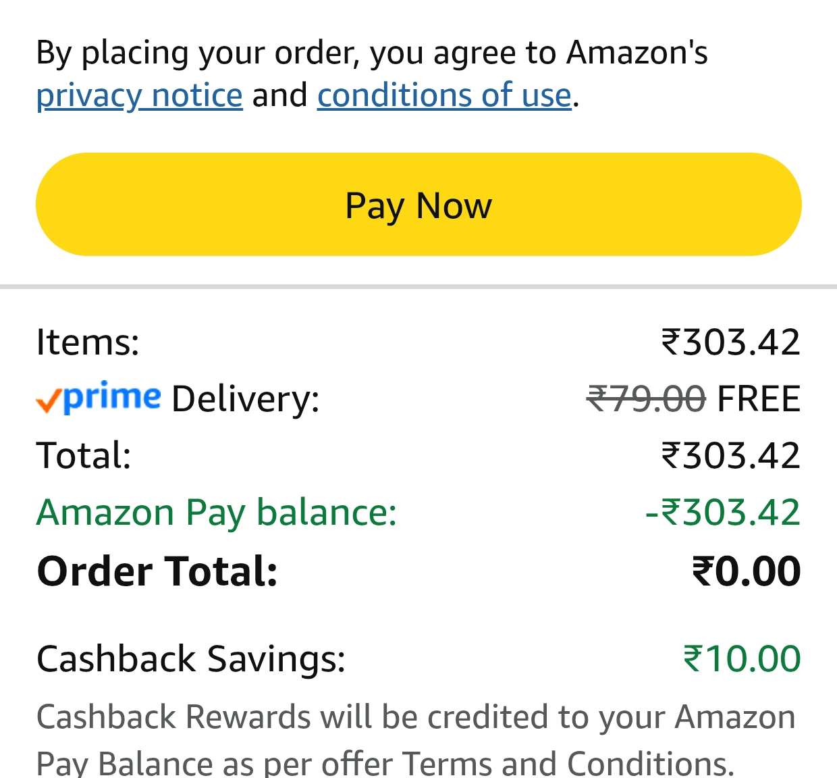Click the struck-through ₹79.00 delivery fee
The width and height of the screenshot is (837, 778).
(x=646, y=398)
